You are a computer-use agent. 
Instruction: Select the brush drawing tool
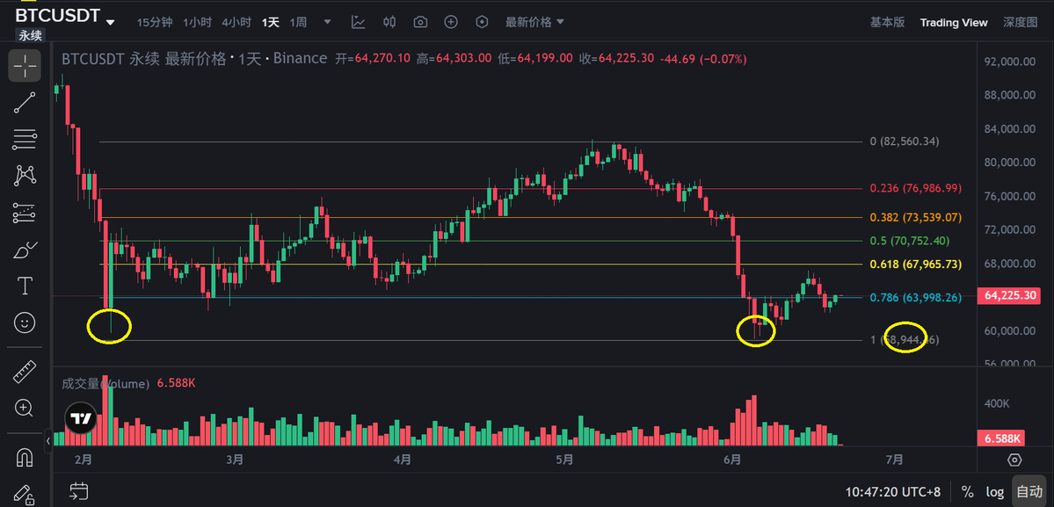(25, 250)
